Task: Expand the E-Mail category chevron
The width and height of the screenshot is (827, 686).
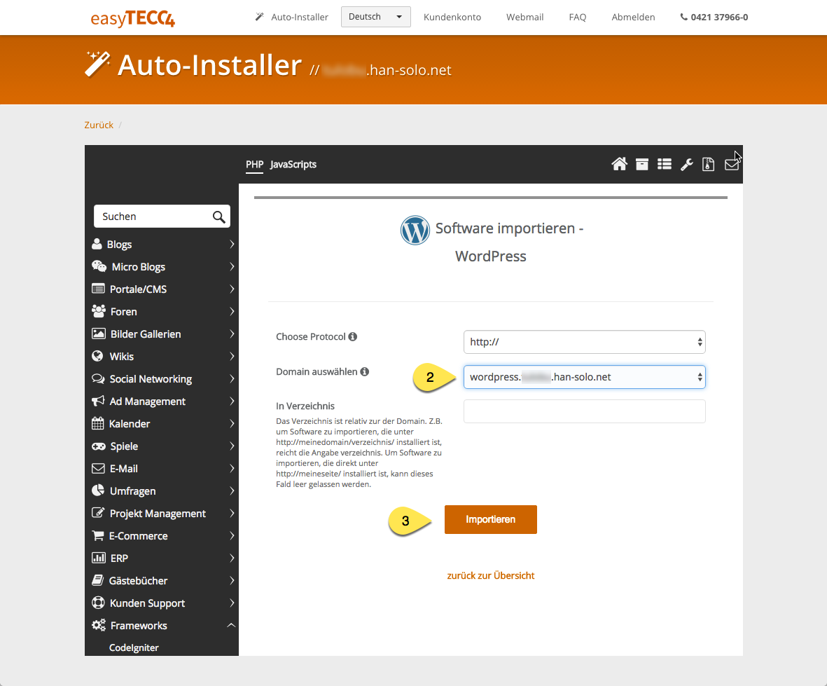Action: [x=232, y=468]
